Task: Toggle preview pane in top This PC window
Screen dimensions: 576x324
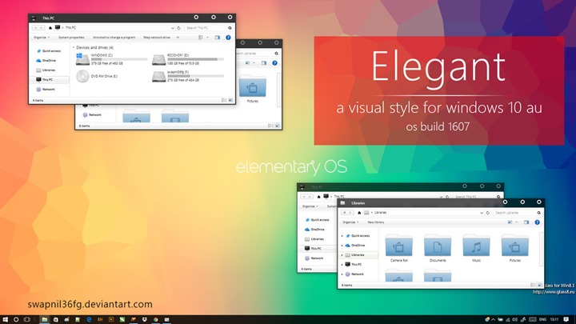Action: [218, 38]
